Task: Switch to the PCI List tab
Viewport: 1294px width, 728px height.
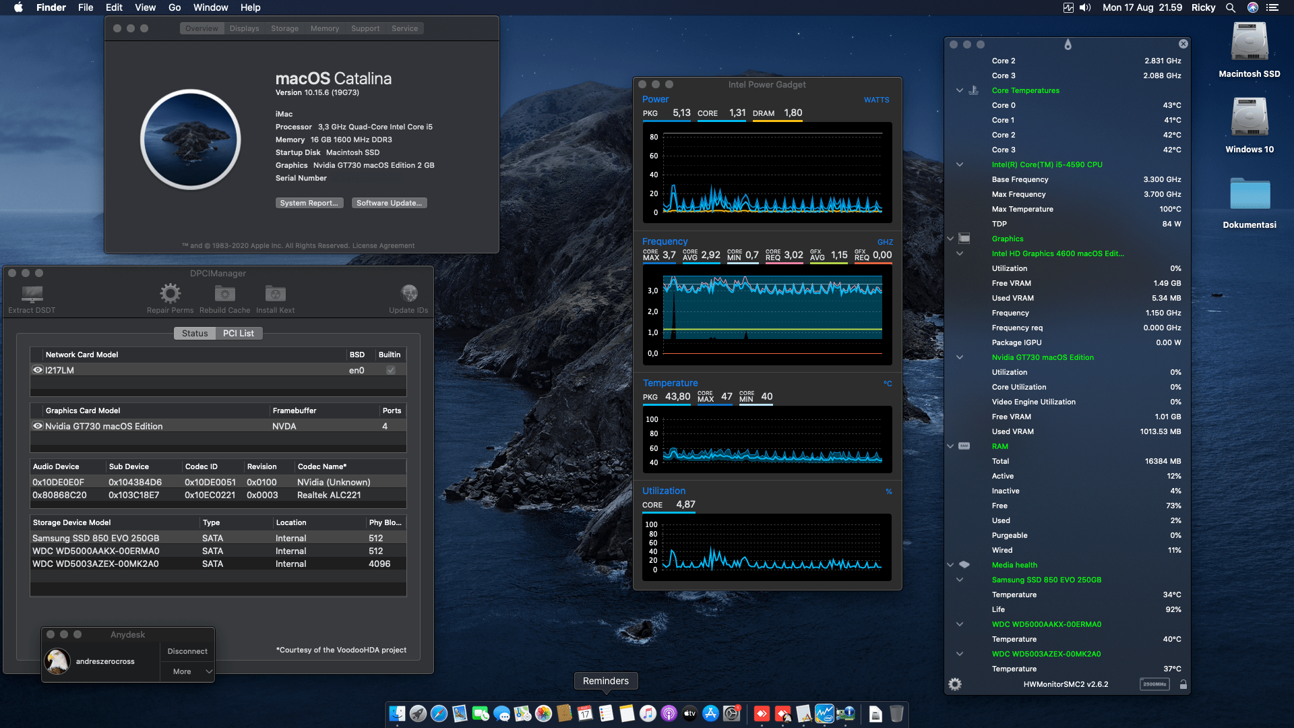Action: 239,333
